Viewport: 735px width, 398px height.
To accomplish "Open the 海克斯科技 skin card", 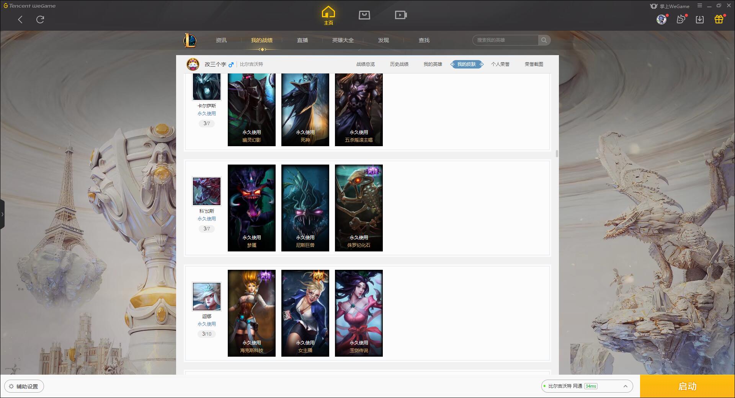I will [252, 313].
